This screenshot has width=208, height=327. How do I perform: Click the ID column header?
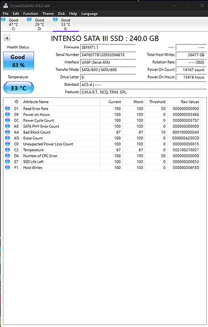(x=16, y=102)
